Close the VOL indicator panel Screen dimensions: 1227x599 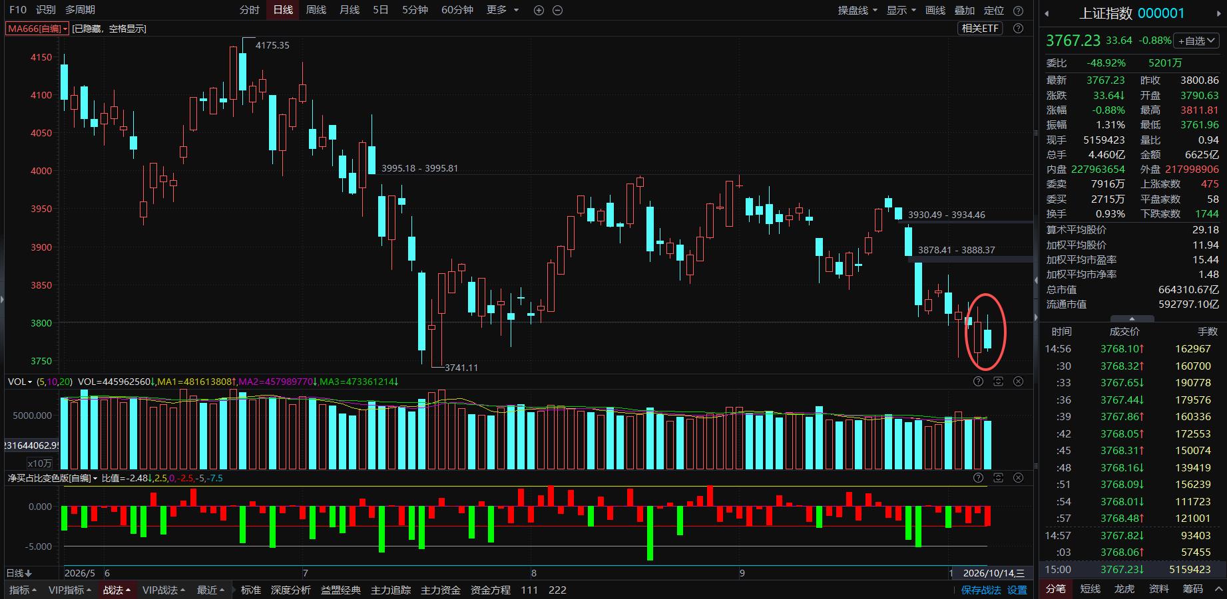[1018, 382]
